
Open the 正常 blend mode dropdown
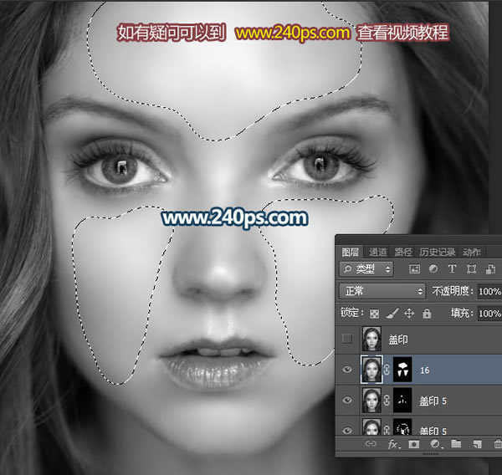[x=382, y=291]
